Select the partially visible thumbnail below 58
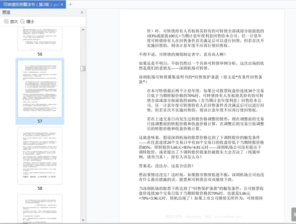The width and height of the screenshot is (296, 224). tap(40, 208)
